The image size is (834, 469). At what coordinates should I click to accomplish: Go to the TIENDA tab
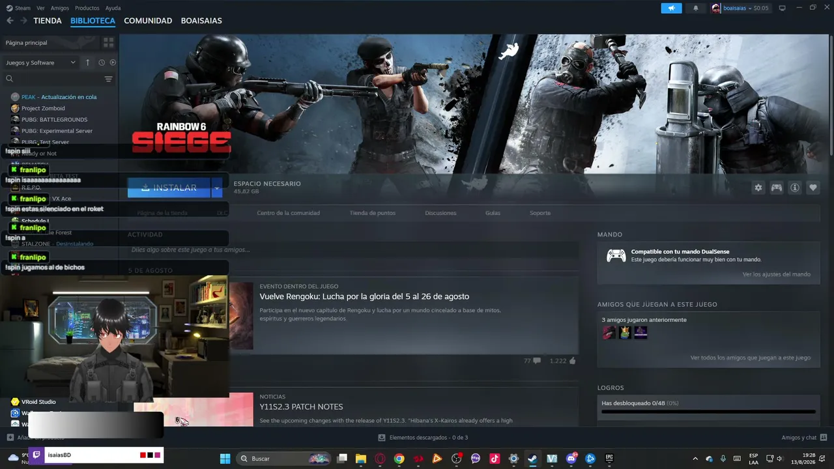48,21
